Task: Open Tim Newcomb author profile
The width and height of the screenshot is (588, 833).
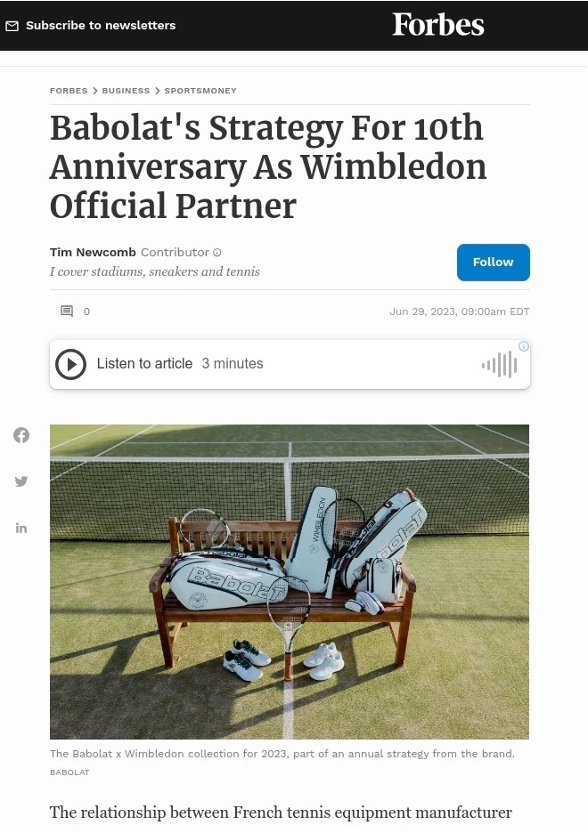Action: click(x=93, y=253)
